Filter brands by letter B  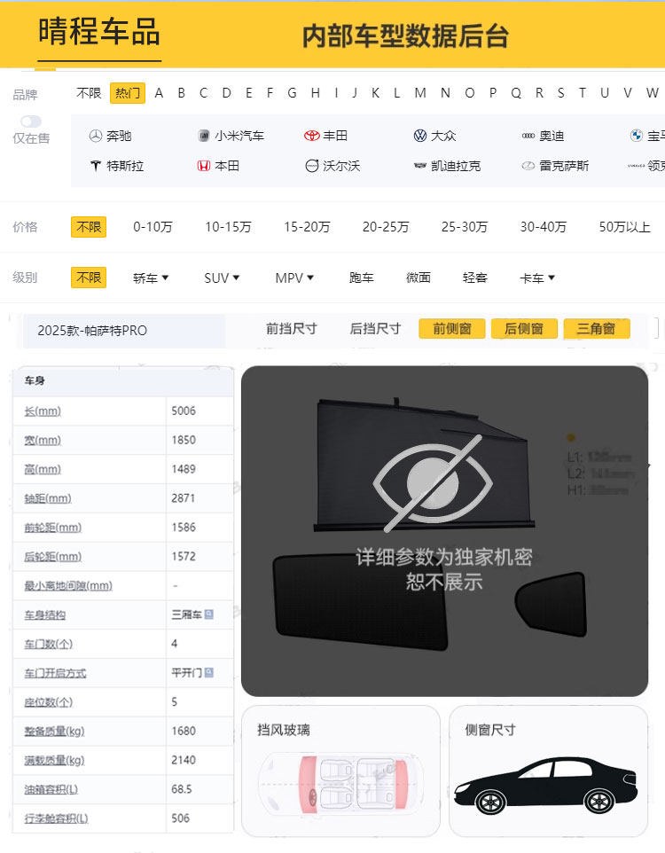181,93
